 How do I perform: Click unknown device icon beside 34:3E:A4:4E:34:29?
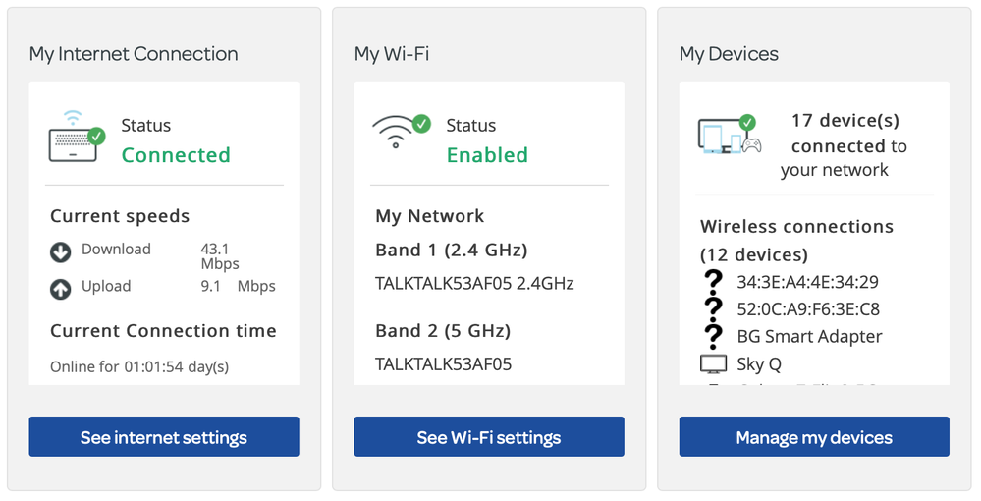point(713,282)
